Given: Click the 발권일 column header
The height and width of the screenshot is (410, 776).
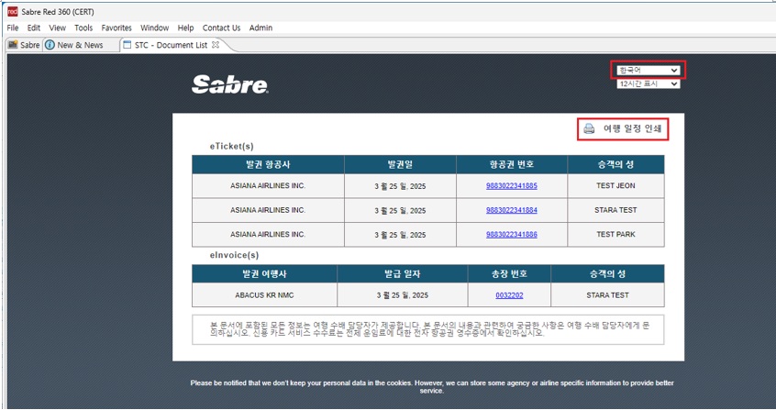Looking at the screenshot, I should tap(400, 164).
